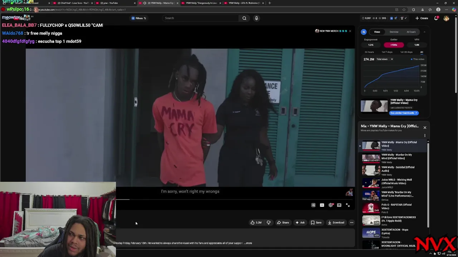The image size is (458, 257).
Task: Open more actions below the video
Action: 352,223
